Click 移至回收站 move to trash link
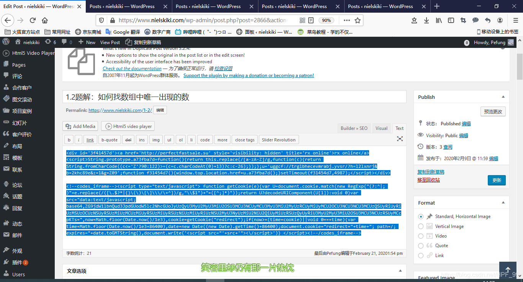 [428, 180]
